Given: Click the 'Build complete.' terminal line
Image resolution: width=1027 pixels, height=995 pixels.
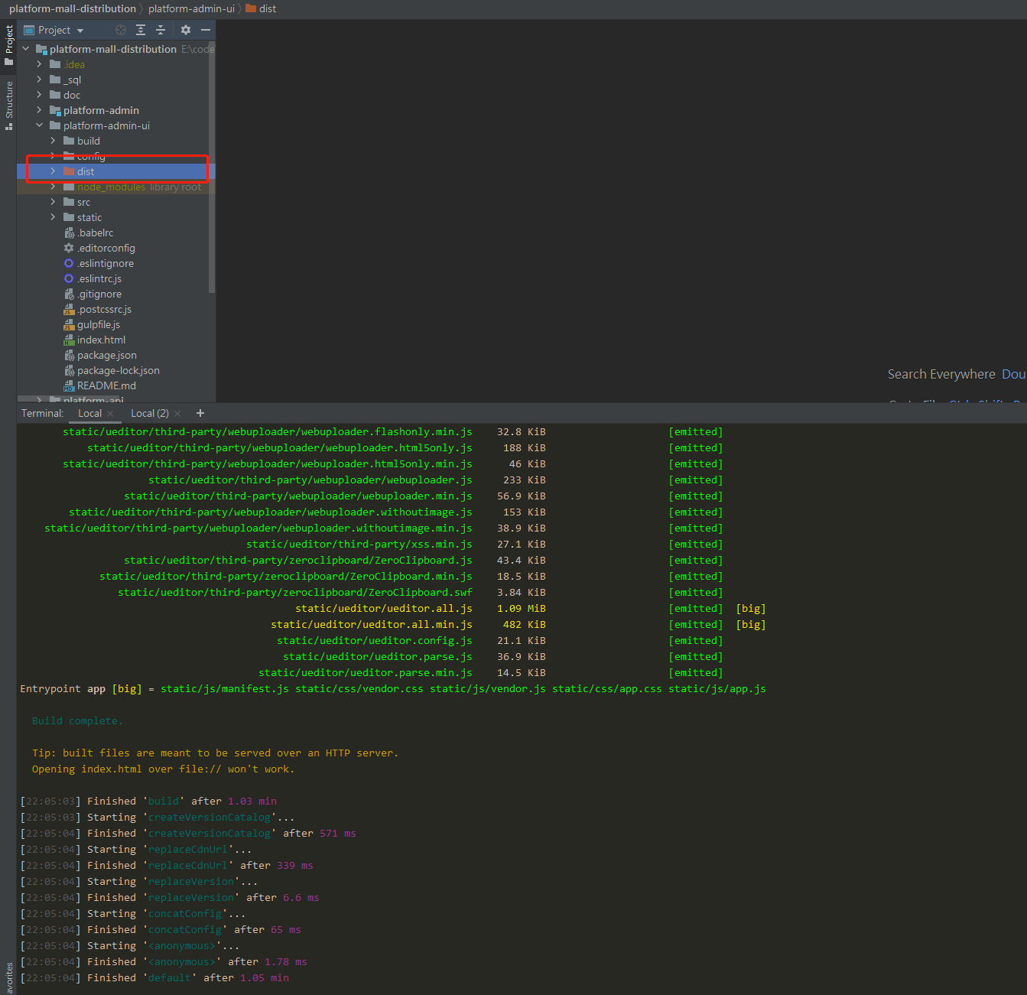Looking at the screenshot, I should tap(77, 721).
